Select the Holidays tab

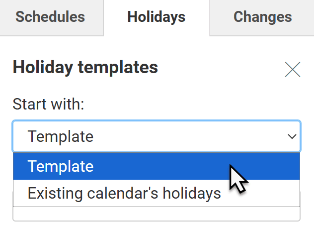tap(156, 17)
